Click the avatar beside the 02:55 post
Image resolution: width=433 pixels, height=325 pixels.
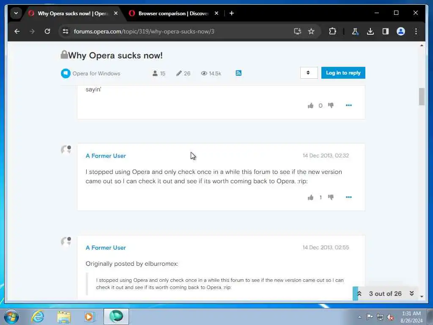click(66, 242)
